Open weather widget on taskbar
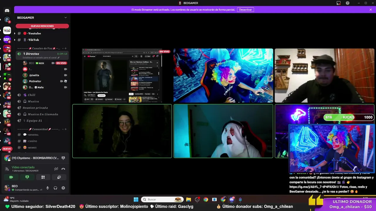376x211 pixels. pyautogui.click(x=16, y=200)
